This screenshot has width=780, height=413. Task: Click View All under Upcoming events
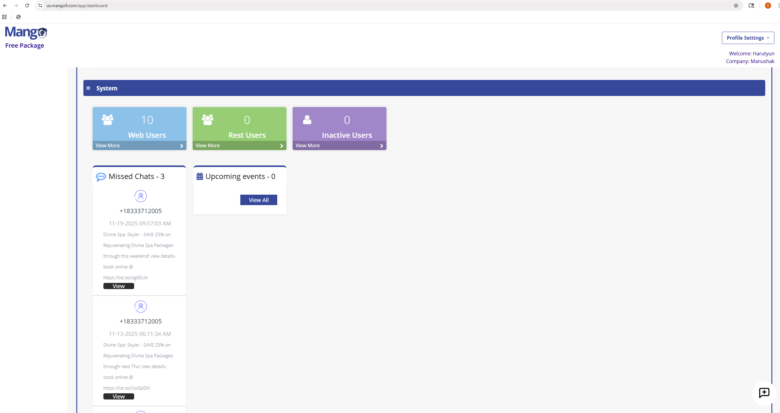tap(258, 200)
